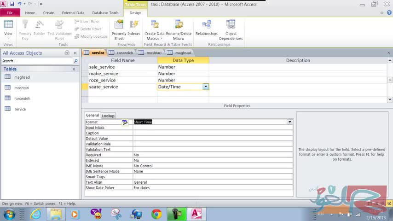Select the Design ribbon tab
Image resolution: width=393 pixels, height=221 pixels.
135,13
